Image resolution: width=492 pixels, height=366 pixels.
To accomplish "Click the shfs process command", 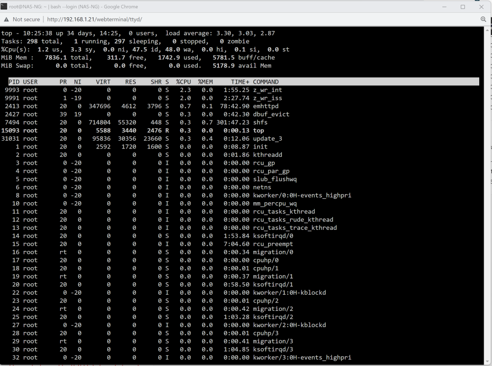I will (x=260, y=122).
